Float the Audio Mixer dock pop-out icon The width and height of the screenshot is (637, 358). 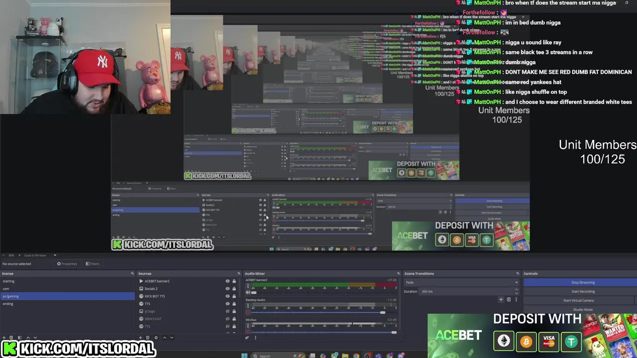pos(399,273)
